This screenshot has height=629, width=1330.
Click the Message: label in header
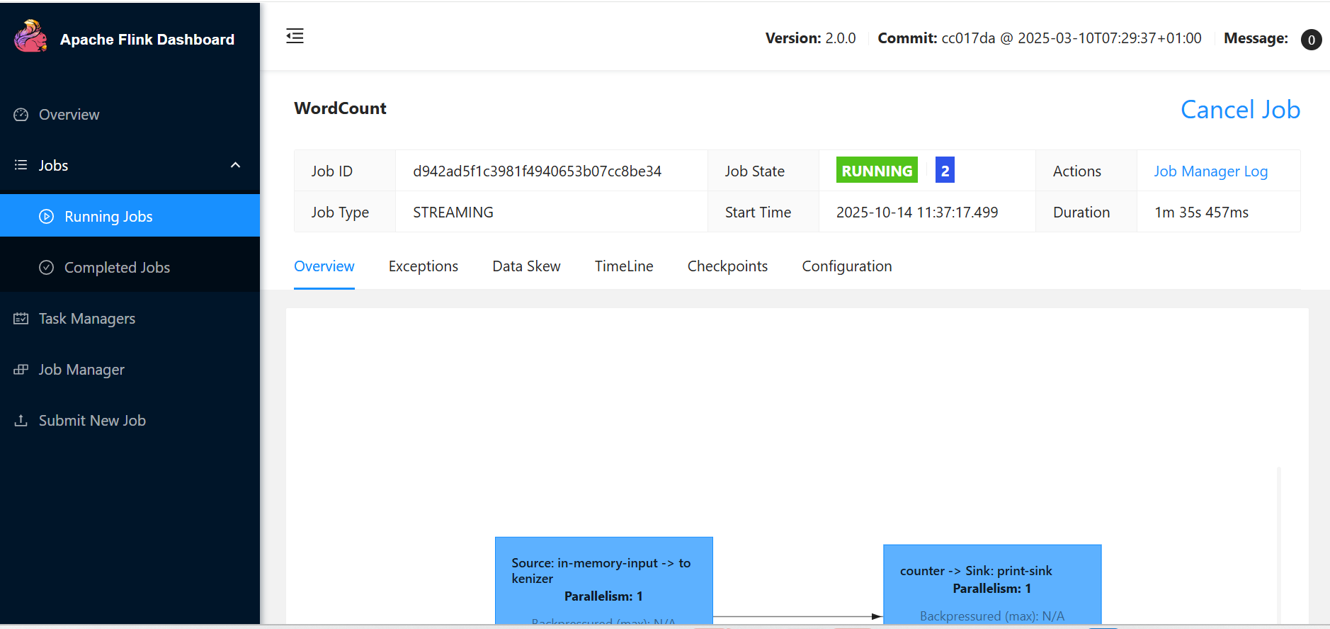point(1256,38)
